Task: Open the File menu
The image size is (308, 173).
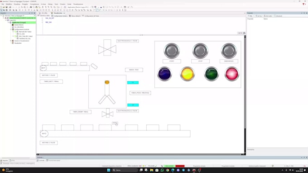Action: pos(3,4)
